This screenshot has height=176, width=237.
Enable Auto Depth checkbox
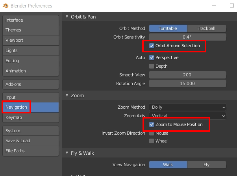pos(152,66)
